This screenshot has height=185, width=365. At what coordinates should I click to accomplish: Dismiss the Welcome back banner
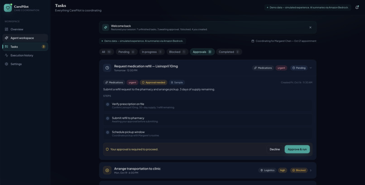pyautogui.click(x=310, y=28)
